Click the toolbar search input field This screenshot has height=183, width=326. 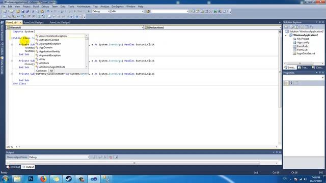tap(170, 11)
